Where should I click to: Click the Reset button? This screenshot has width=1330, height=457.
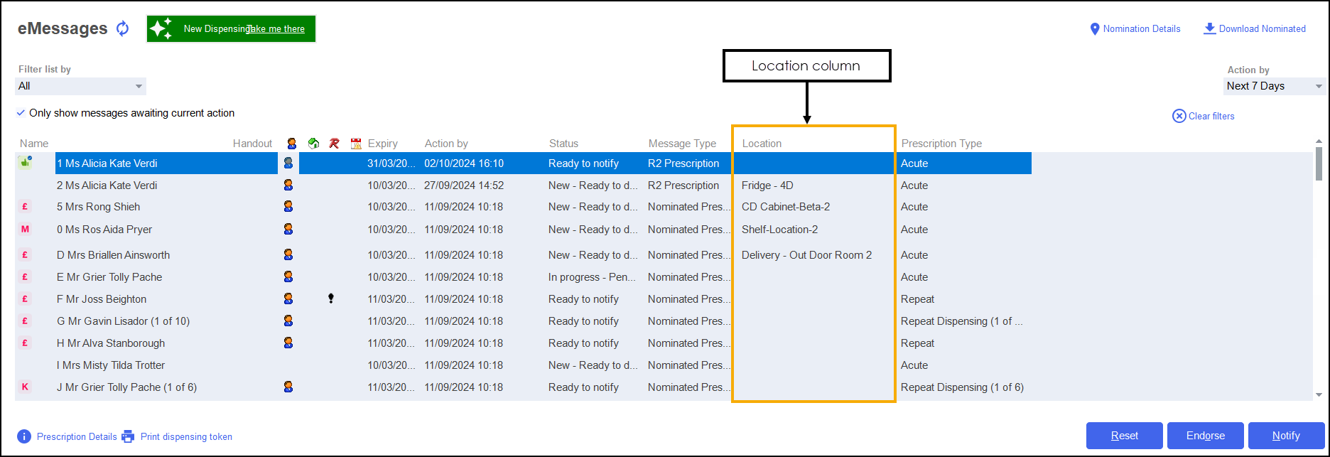click(x=1124, y=436)
